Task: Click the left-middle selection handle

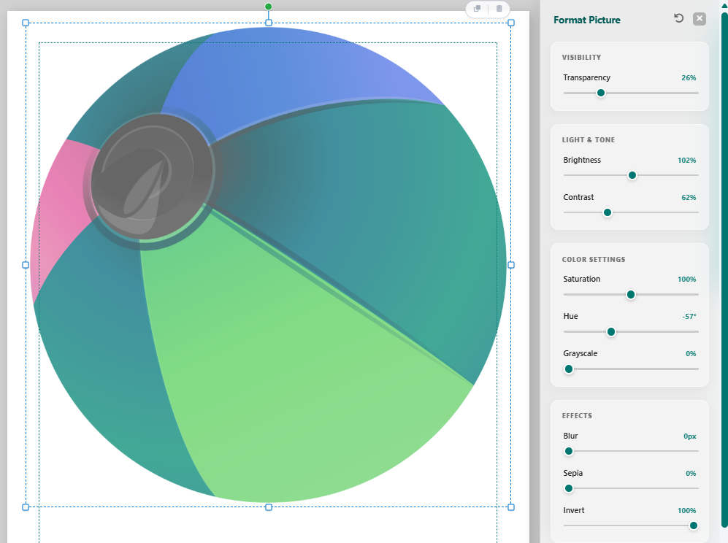Action: pyautogui.click(x=26, y=265)
